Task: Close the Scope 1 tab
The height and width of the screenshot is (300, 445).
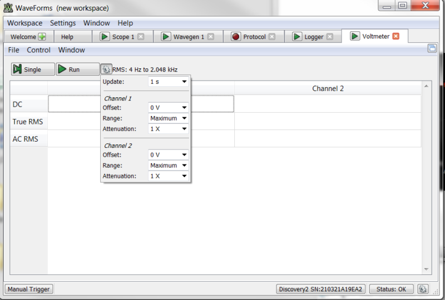Action: point(141,37)
